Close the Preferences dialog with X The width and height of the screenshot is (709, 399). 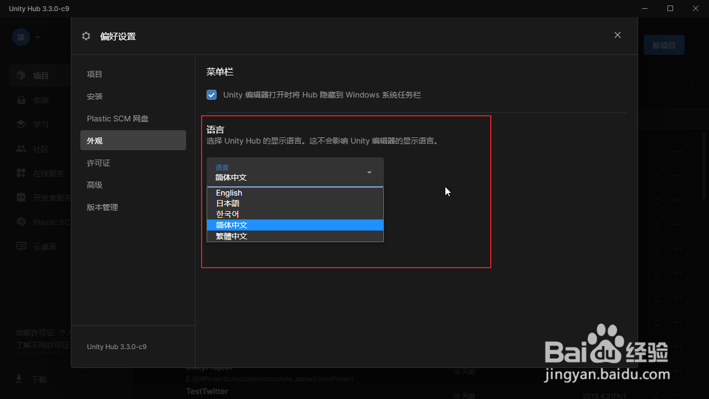(618, 35)
